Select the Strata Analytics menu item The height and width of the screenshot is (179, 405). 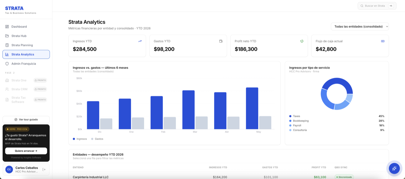[26, 54]
